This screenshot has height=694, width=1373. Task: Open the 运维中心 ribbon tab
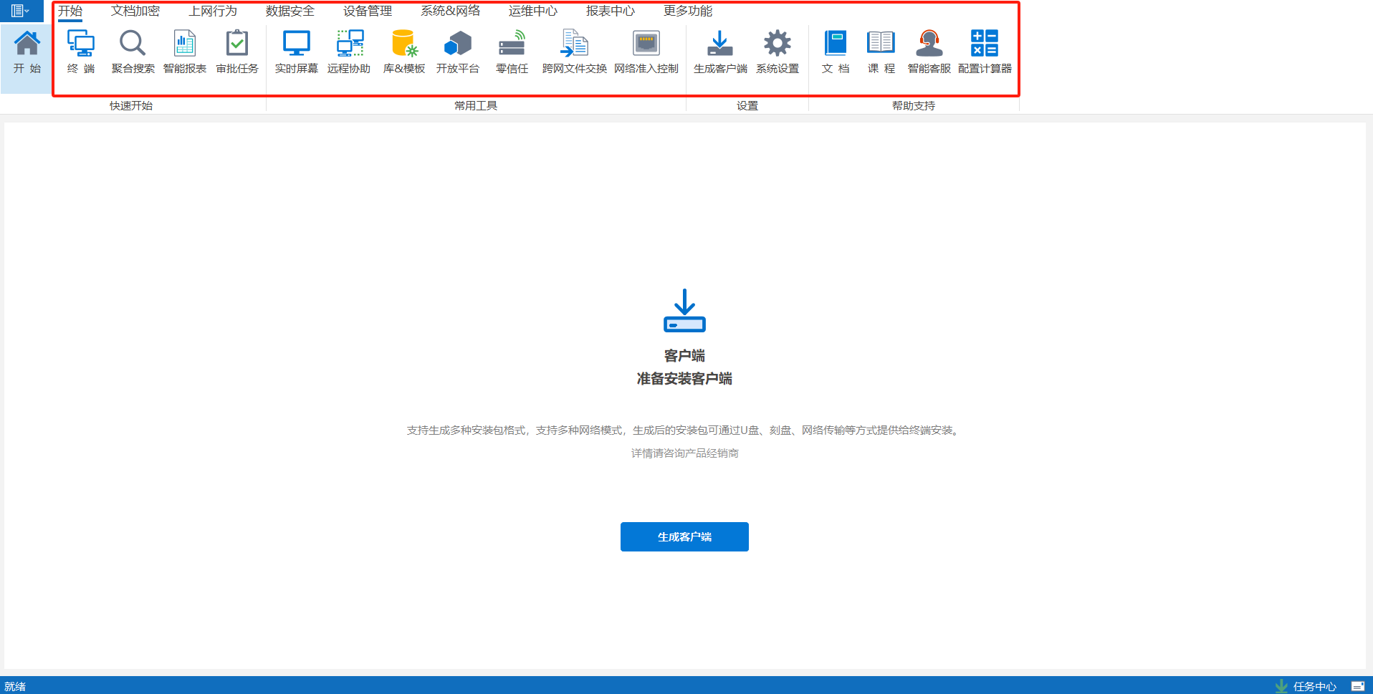(x=532, y=11)
